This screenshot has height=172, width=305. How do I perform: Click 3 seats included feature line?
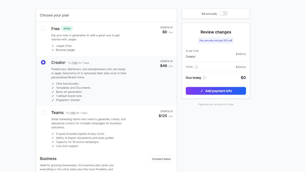(80, 134)
